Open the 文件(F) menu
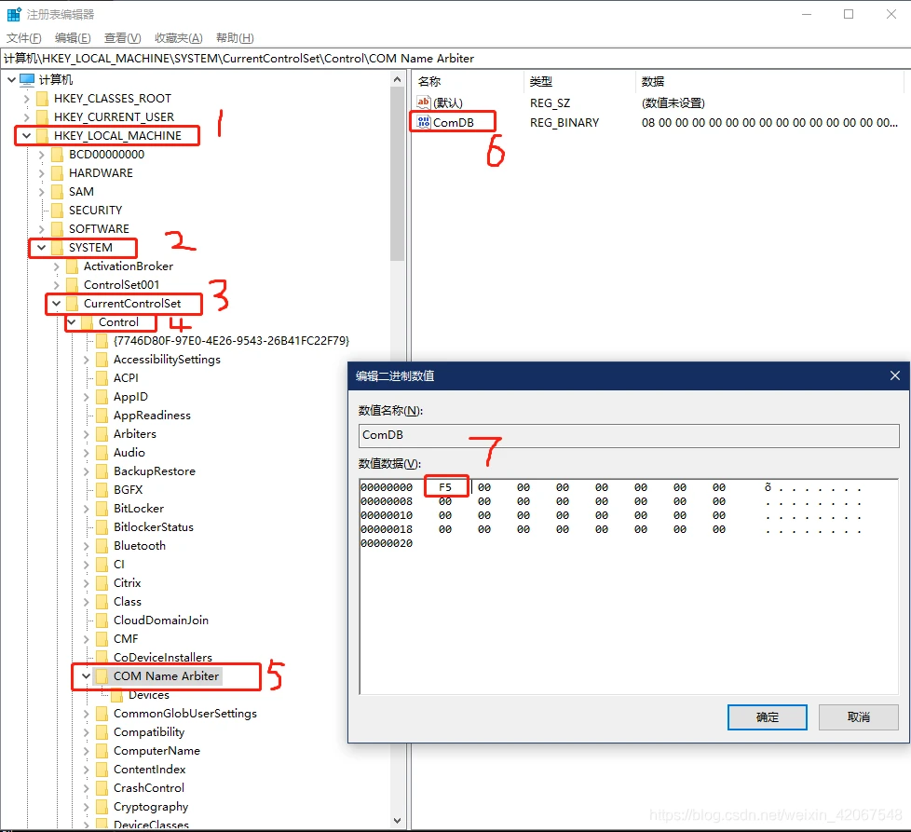The height and width of the screenshot is (832, 911). click(24, 38)
